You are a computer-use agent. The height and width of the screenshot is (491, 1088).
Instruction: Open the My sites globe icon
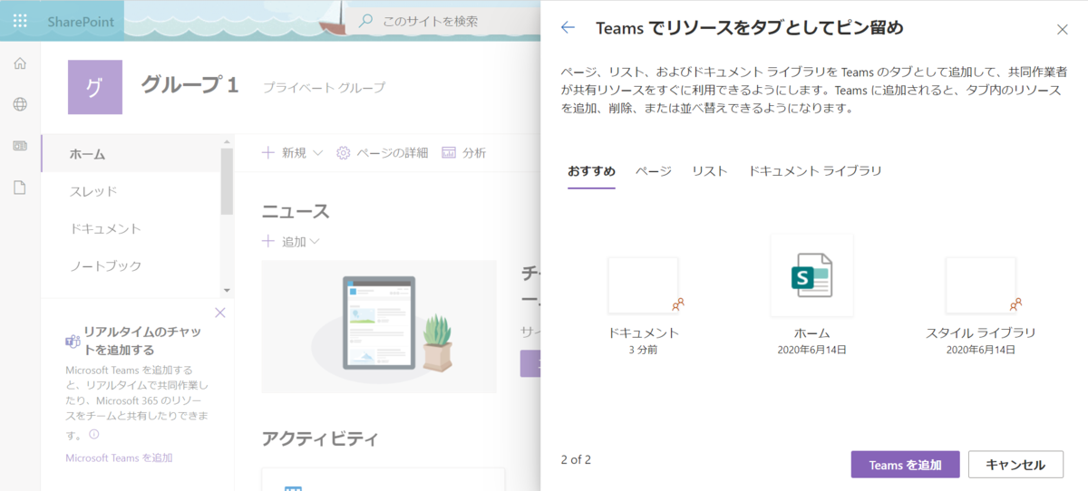pos(20,104)
